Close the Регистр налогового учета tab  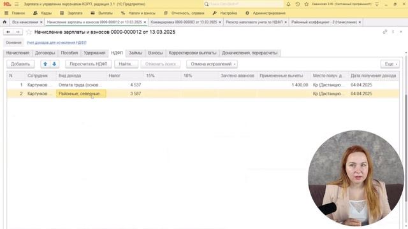pyautogui.click(x=286, y=22)
